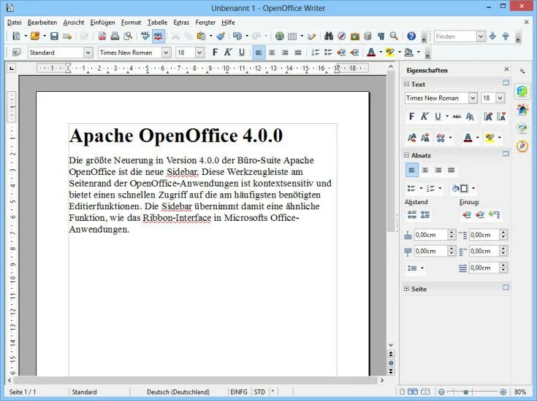Toggle Underline in formatting toolbar
This screenshot has height=401, width=537.
(x=241, y=52)
